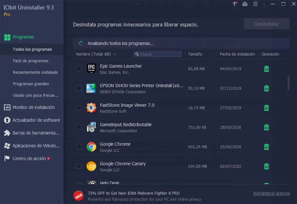297x204 pixels.
Task: Click the puzzle piece toolbar icon
Action: pyautogui.click(x=7, y=133)
